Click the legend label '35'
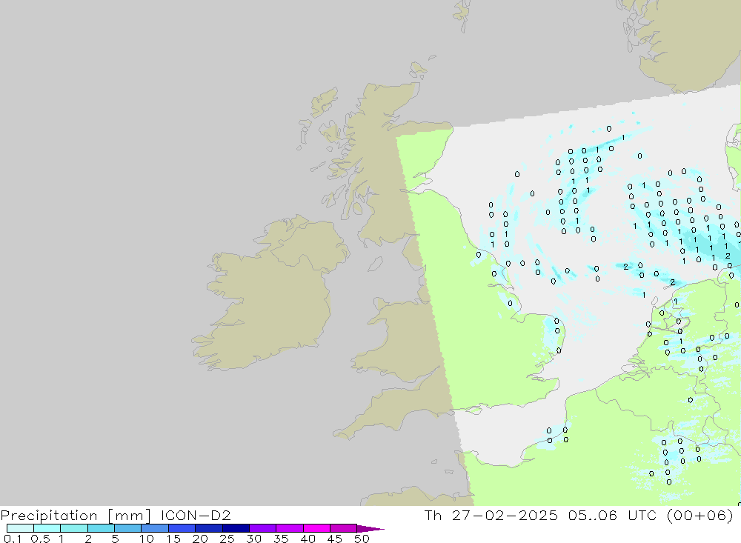 (281, 539)
